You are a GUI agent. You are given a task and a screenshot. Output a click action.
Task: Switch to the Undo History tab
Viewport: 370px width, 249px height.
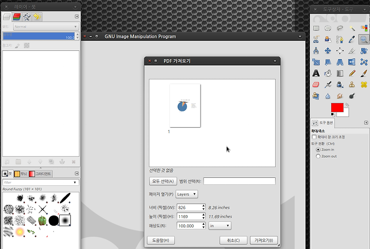(x=37, y=17)
